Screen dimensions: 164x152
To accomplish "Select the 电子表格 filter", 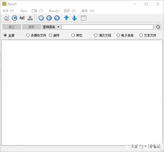I will (125, 35).
